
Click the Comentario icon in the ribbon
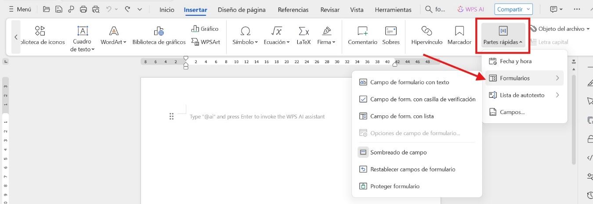click(362, 31)
